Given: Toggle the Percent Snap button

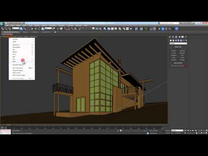Looking at the screenshot, I should (x=73, y=29).
